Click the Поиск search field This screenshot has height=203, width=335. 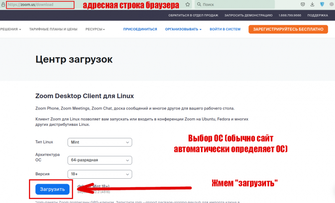click(x=234, y=5)
